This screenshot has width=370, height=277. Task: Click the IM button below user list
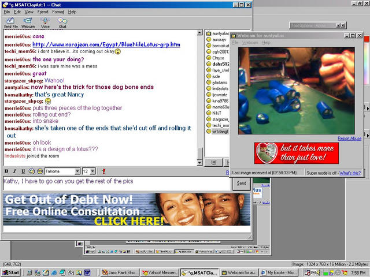[x=213, y=163]
